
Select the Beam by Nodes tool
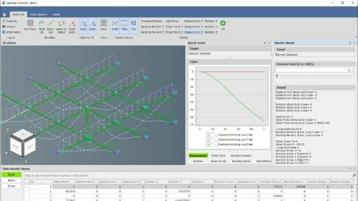(61, 26)
